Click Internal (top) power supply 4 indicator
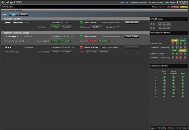Image resolution: width=189 pixels, height=130 pixels. point(185,43)
